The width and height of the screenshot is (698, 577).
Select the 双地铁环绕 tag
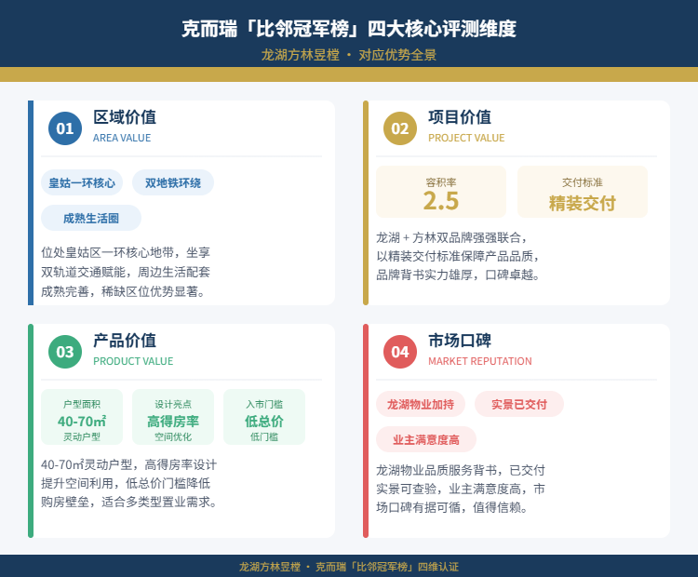coord(173,182)
